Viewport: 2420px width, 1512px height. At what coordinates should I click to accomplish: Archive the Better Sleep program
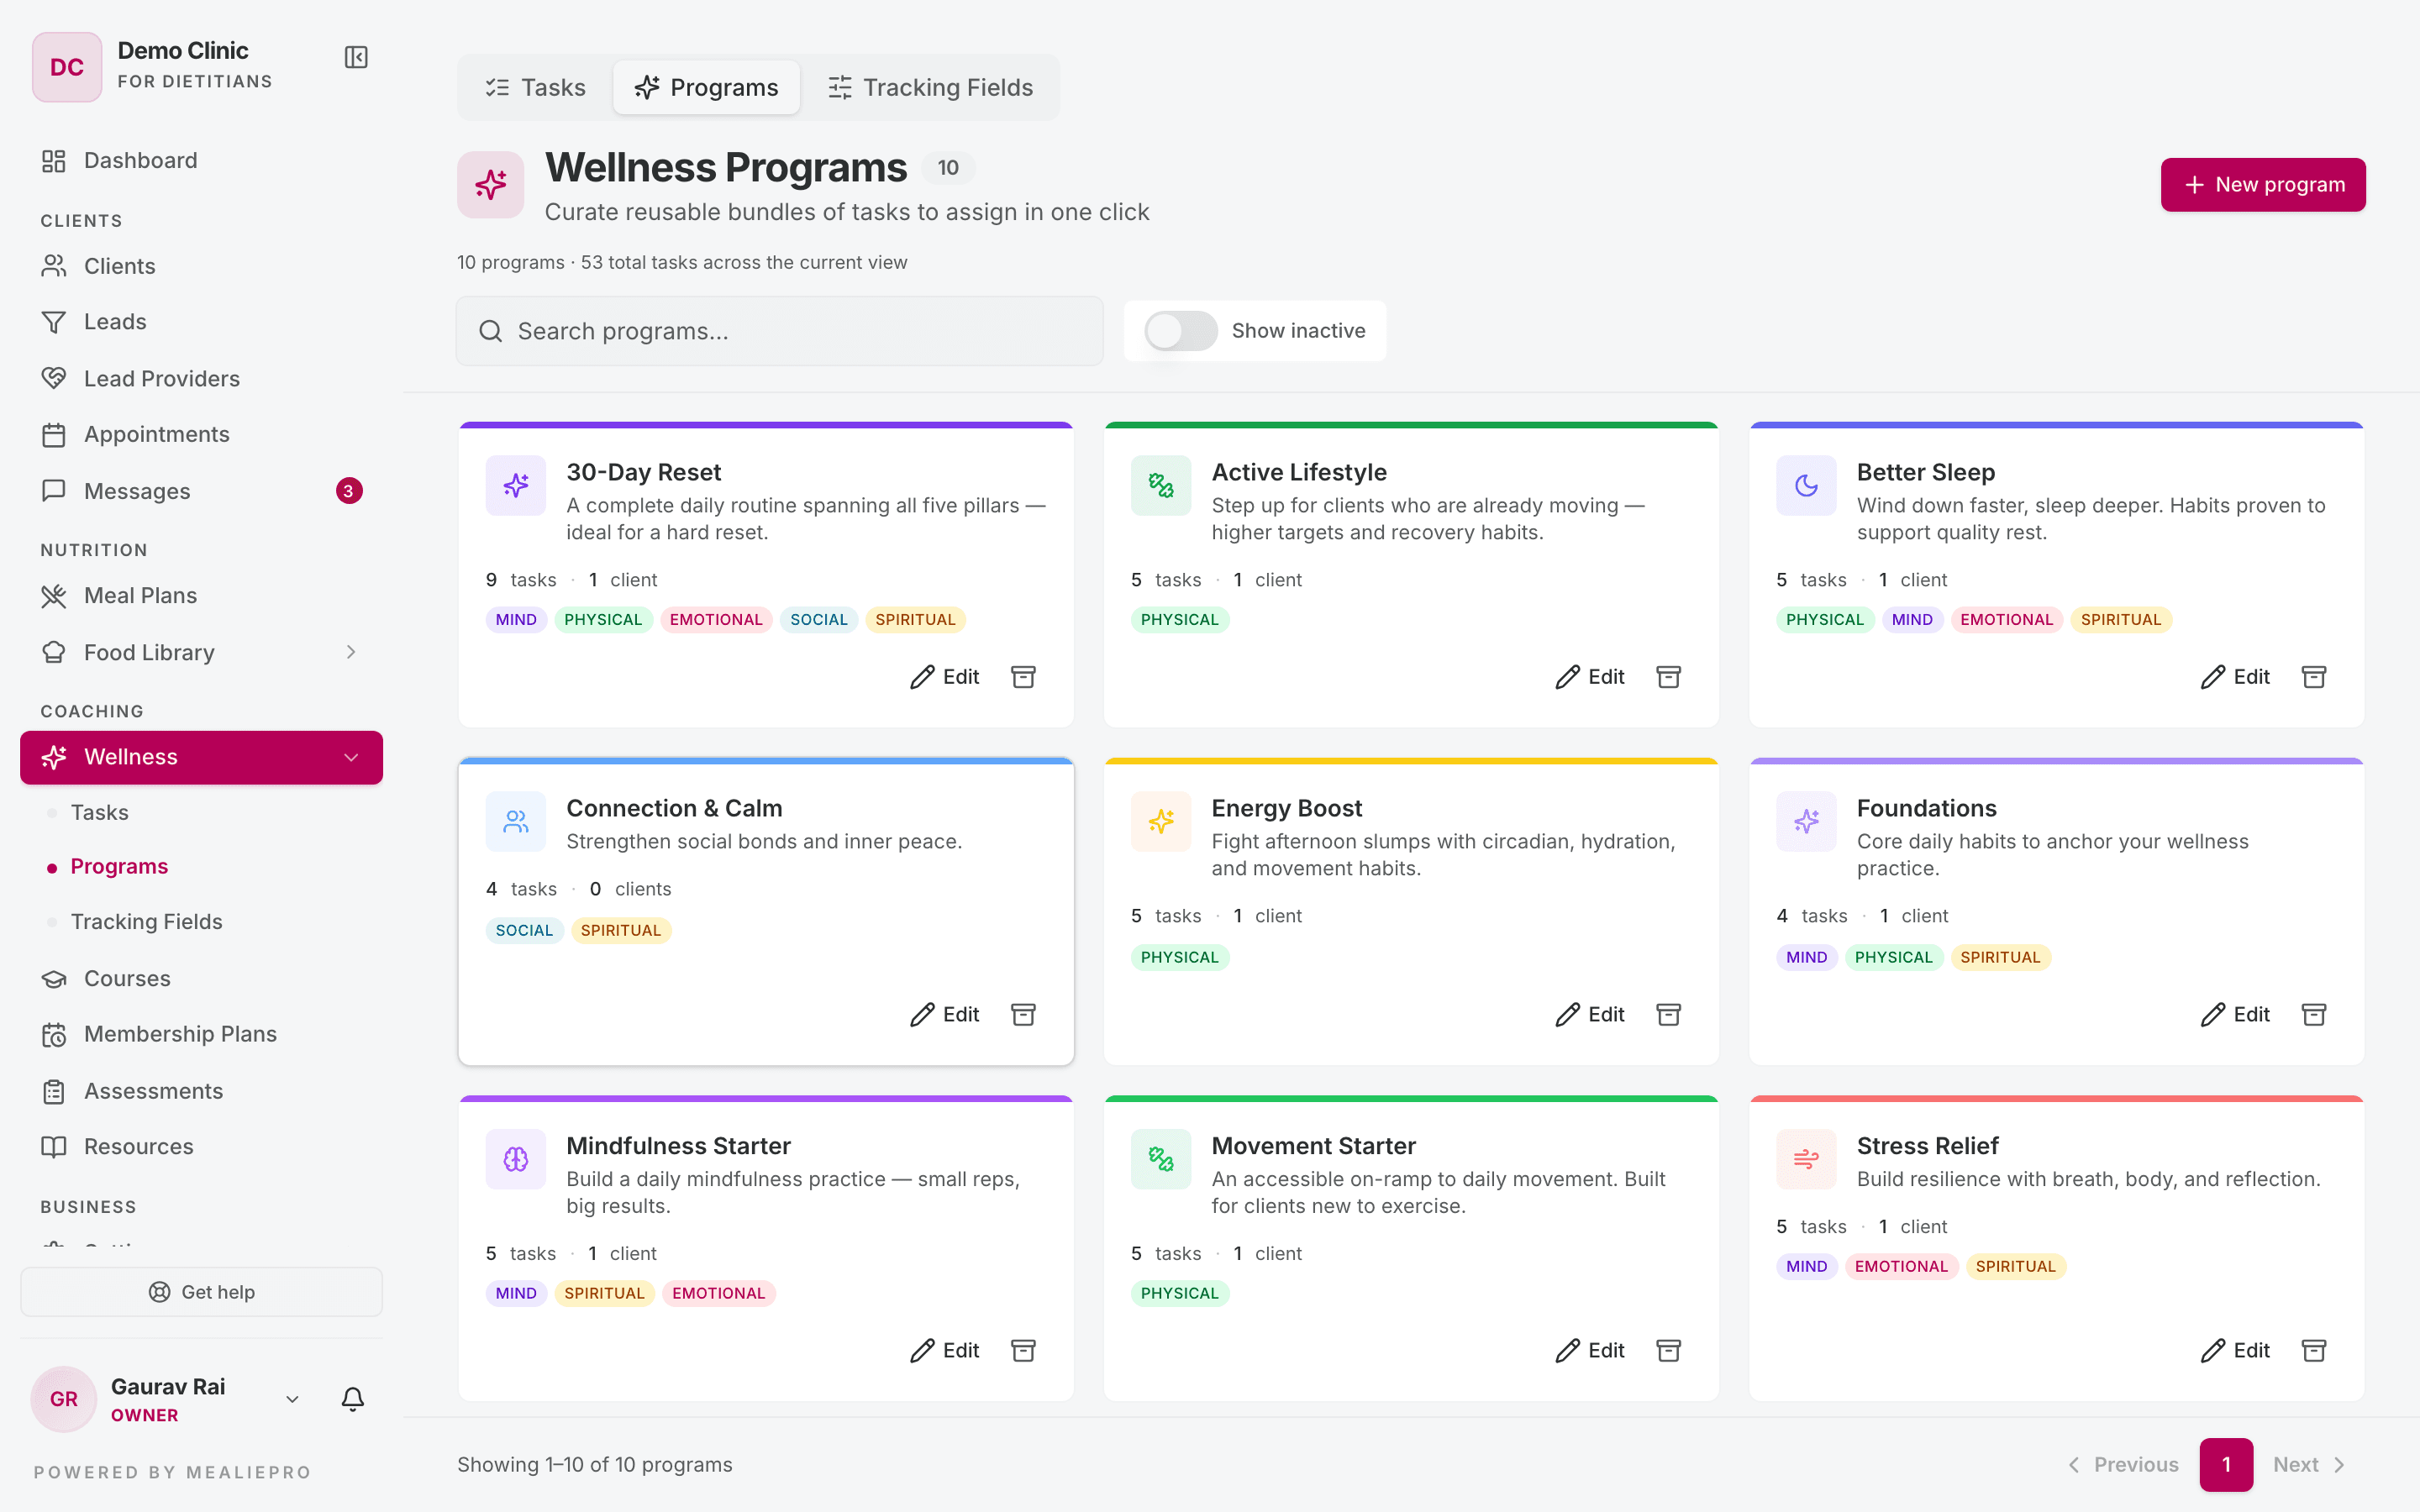(2313, 677)
